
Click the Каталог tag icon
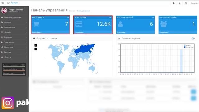pyautogui.click(x=2, y=22)
